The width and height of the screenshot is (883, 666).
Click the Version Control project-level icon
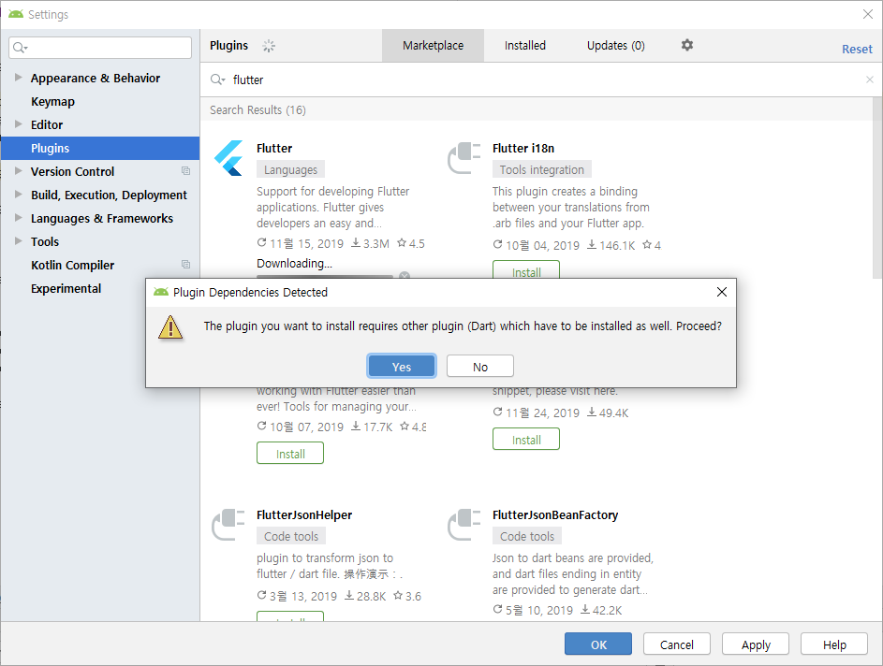(x=185, y=171)
